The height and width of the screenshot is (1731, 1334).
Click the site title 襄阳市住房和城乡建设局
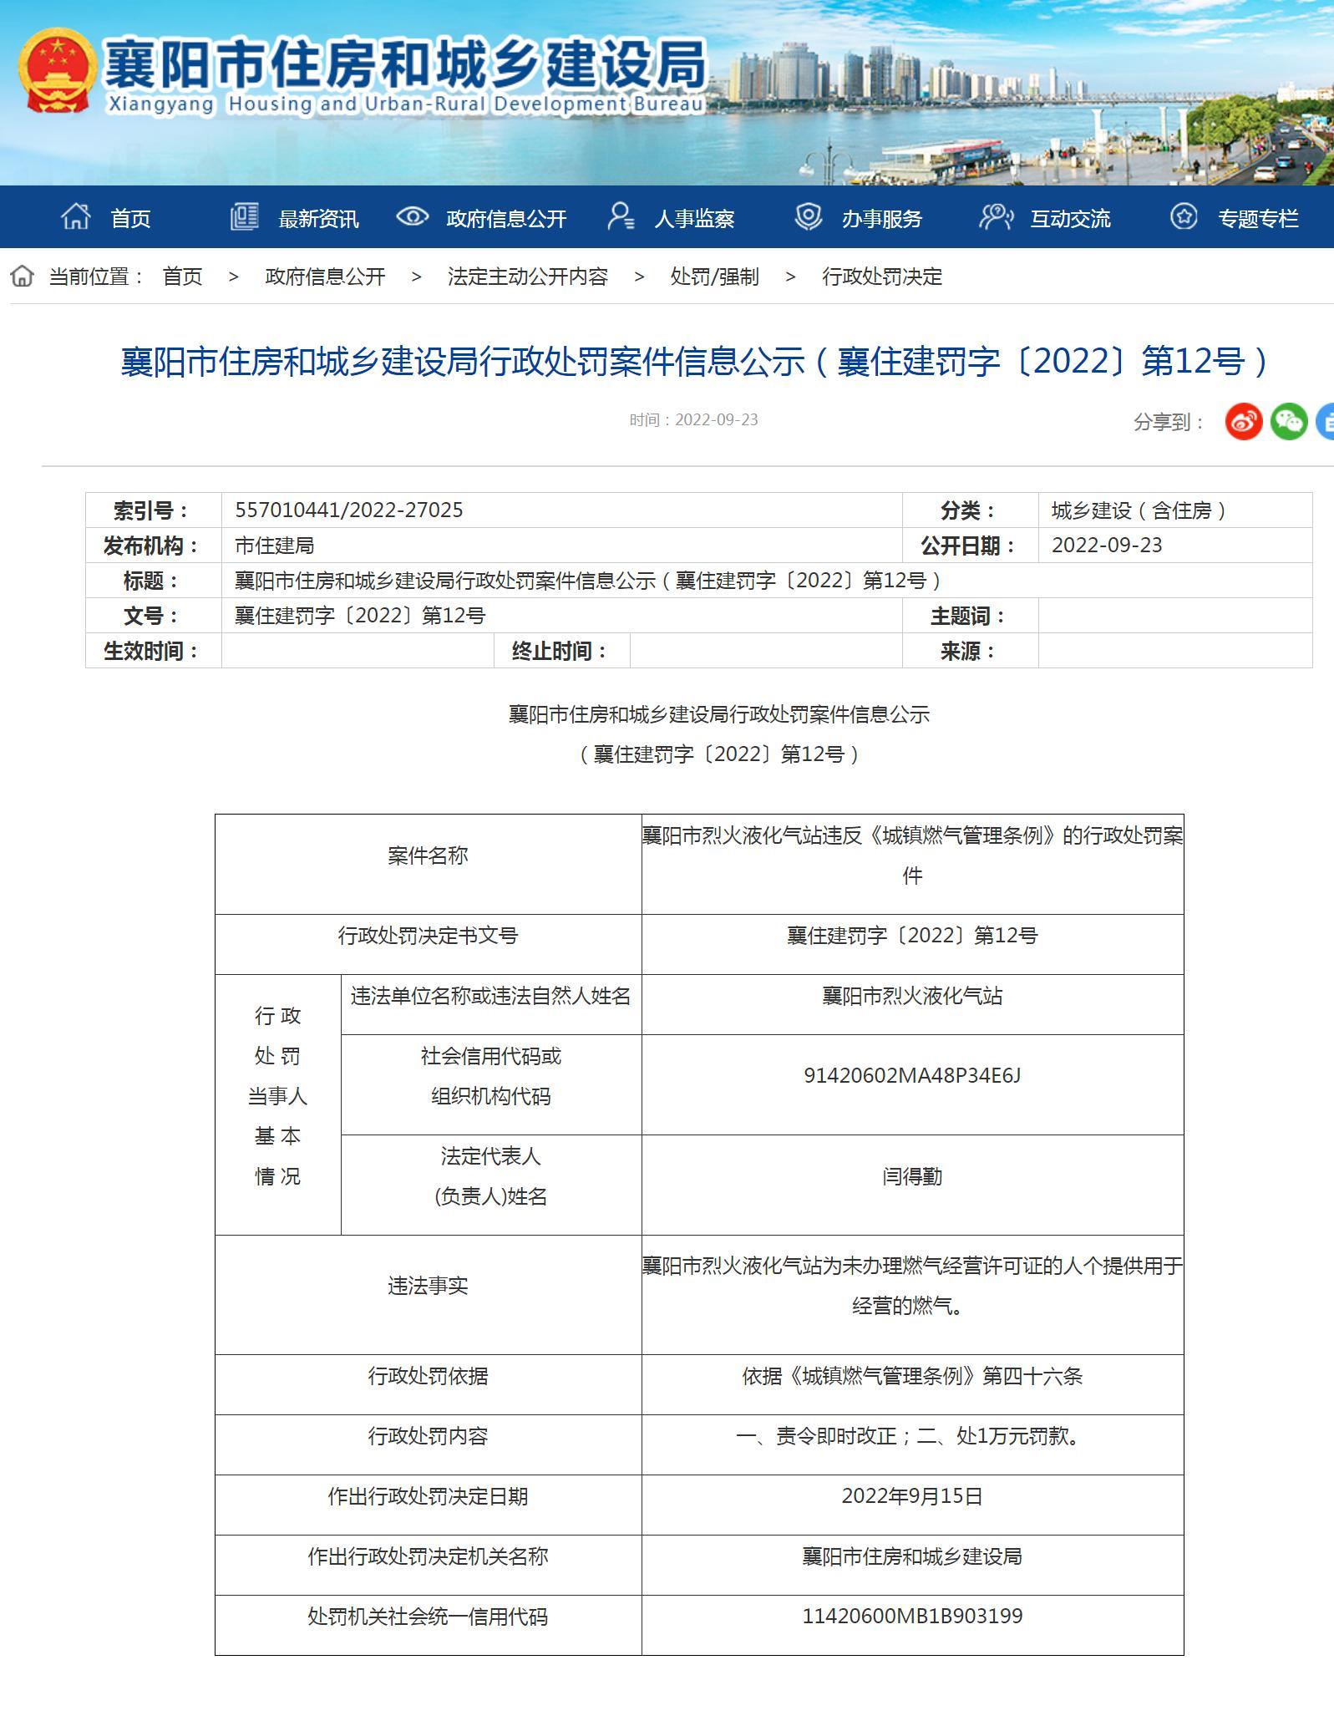(x=406, y=64)
